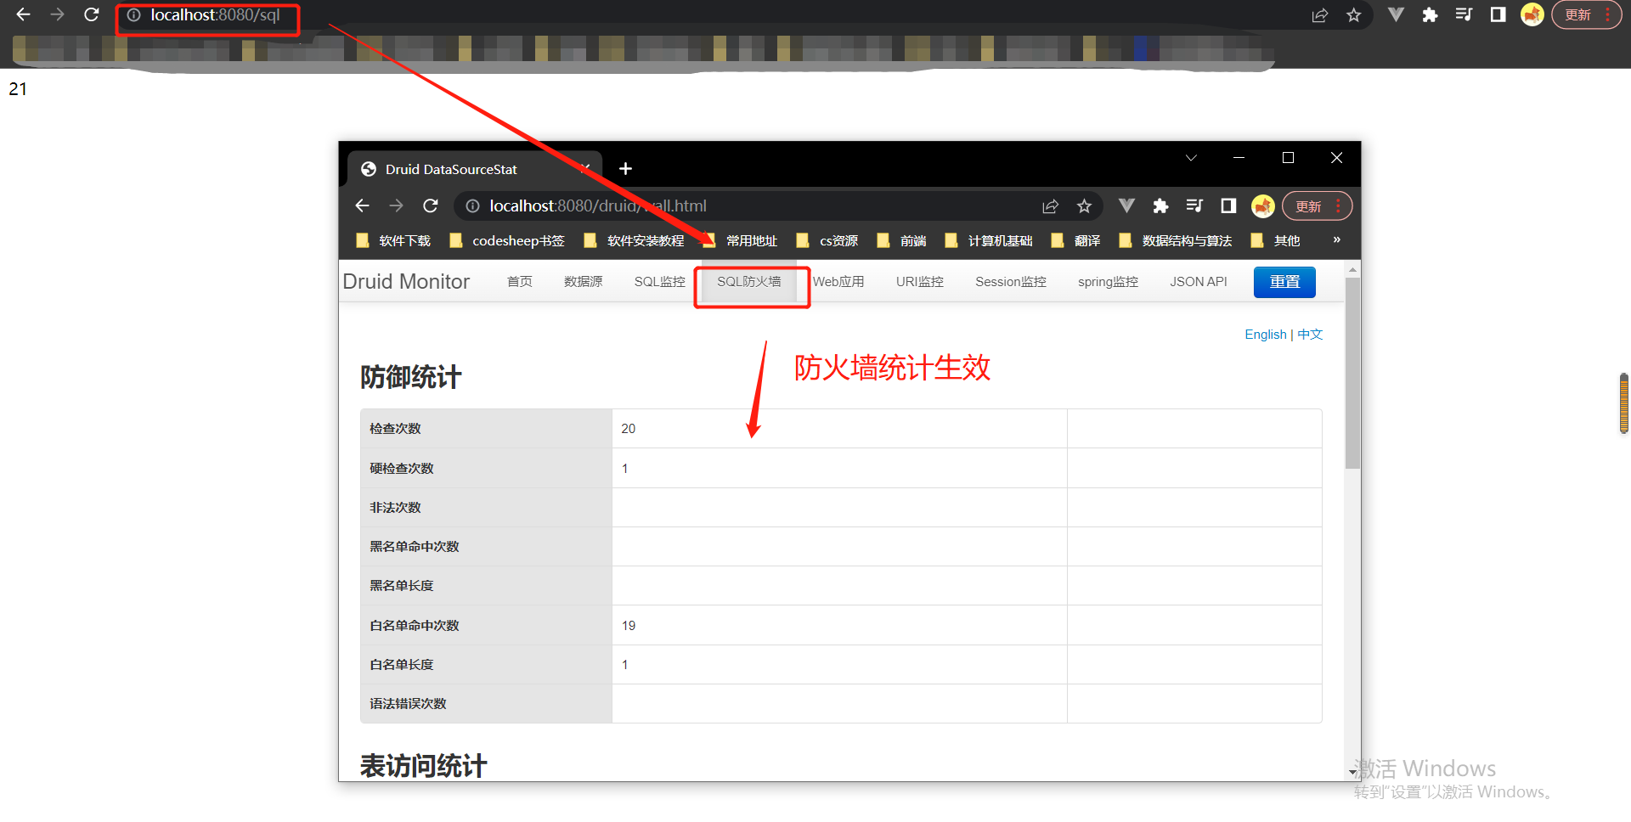Click the 硬检查次数 row label

pyautogui.click(x=402, y=469)
